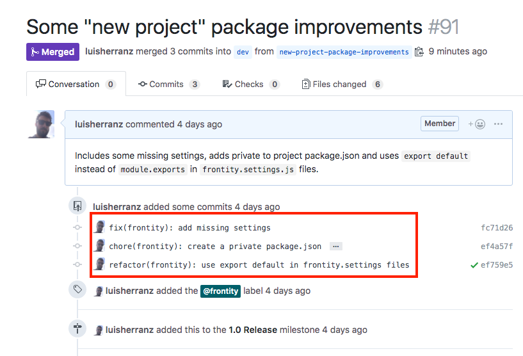Image resolution: width=523 pixels, height=356 pixels.
Task: Click the commits-added timeline icon
Action: pos(77,207)
